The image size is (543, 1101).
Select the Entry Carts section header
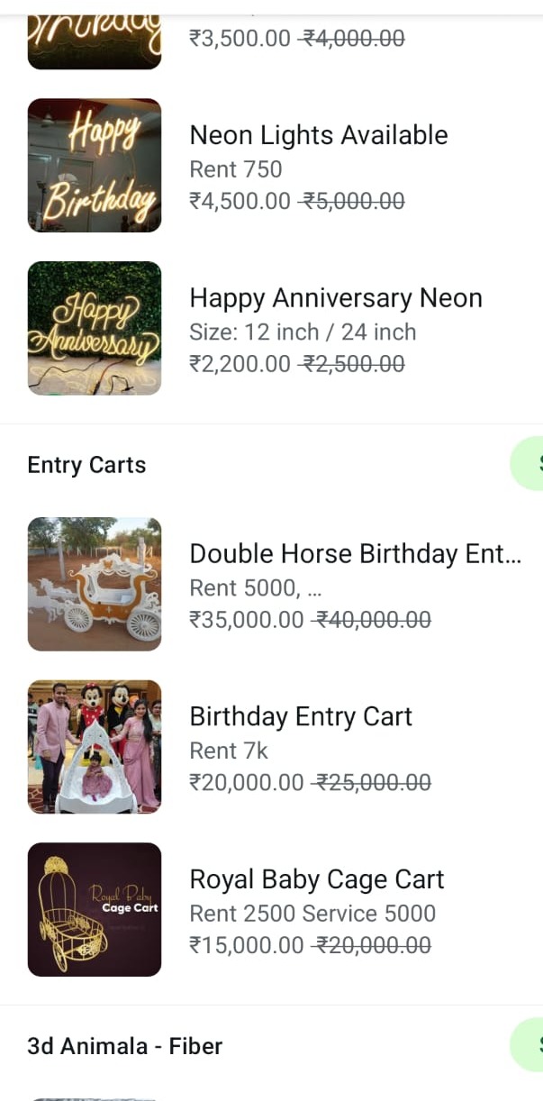[x=86, y=465]
